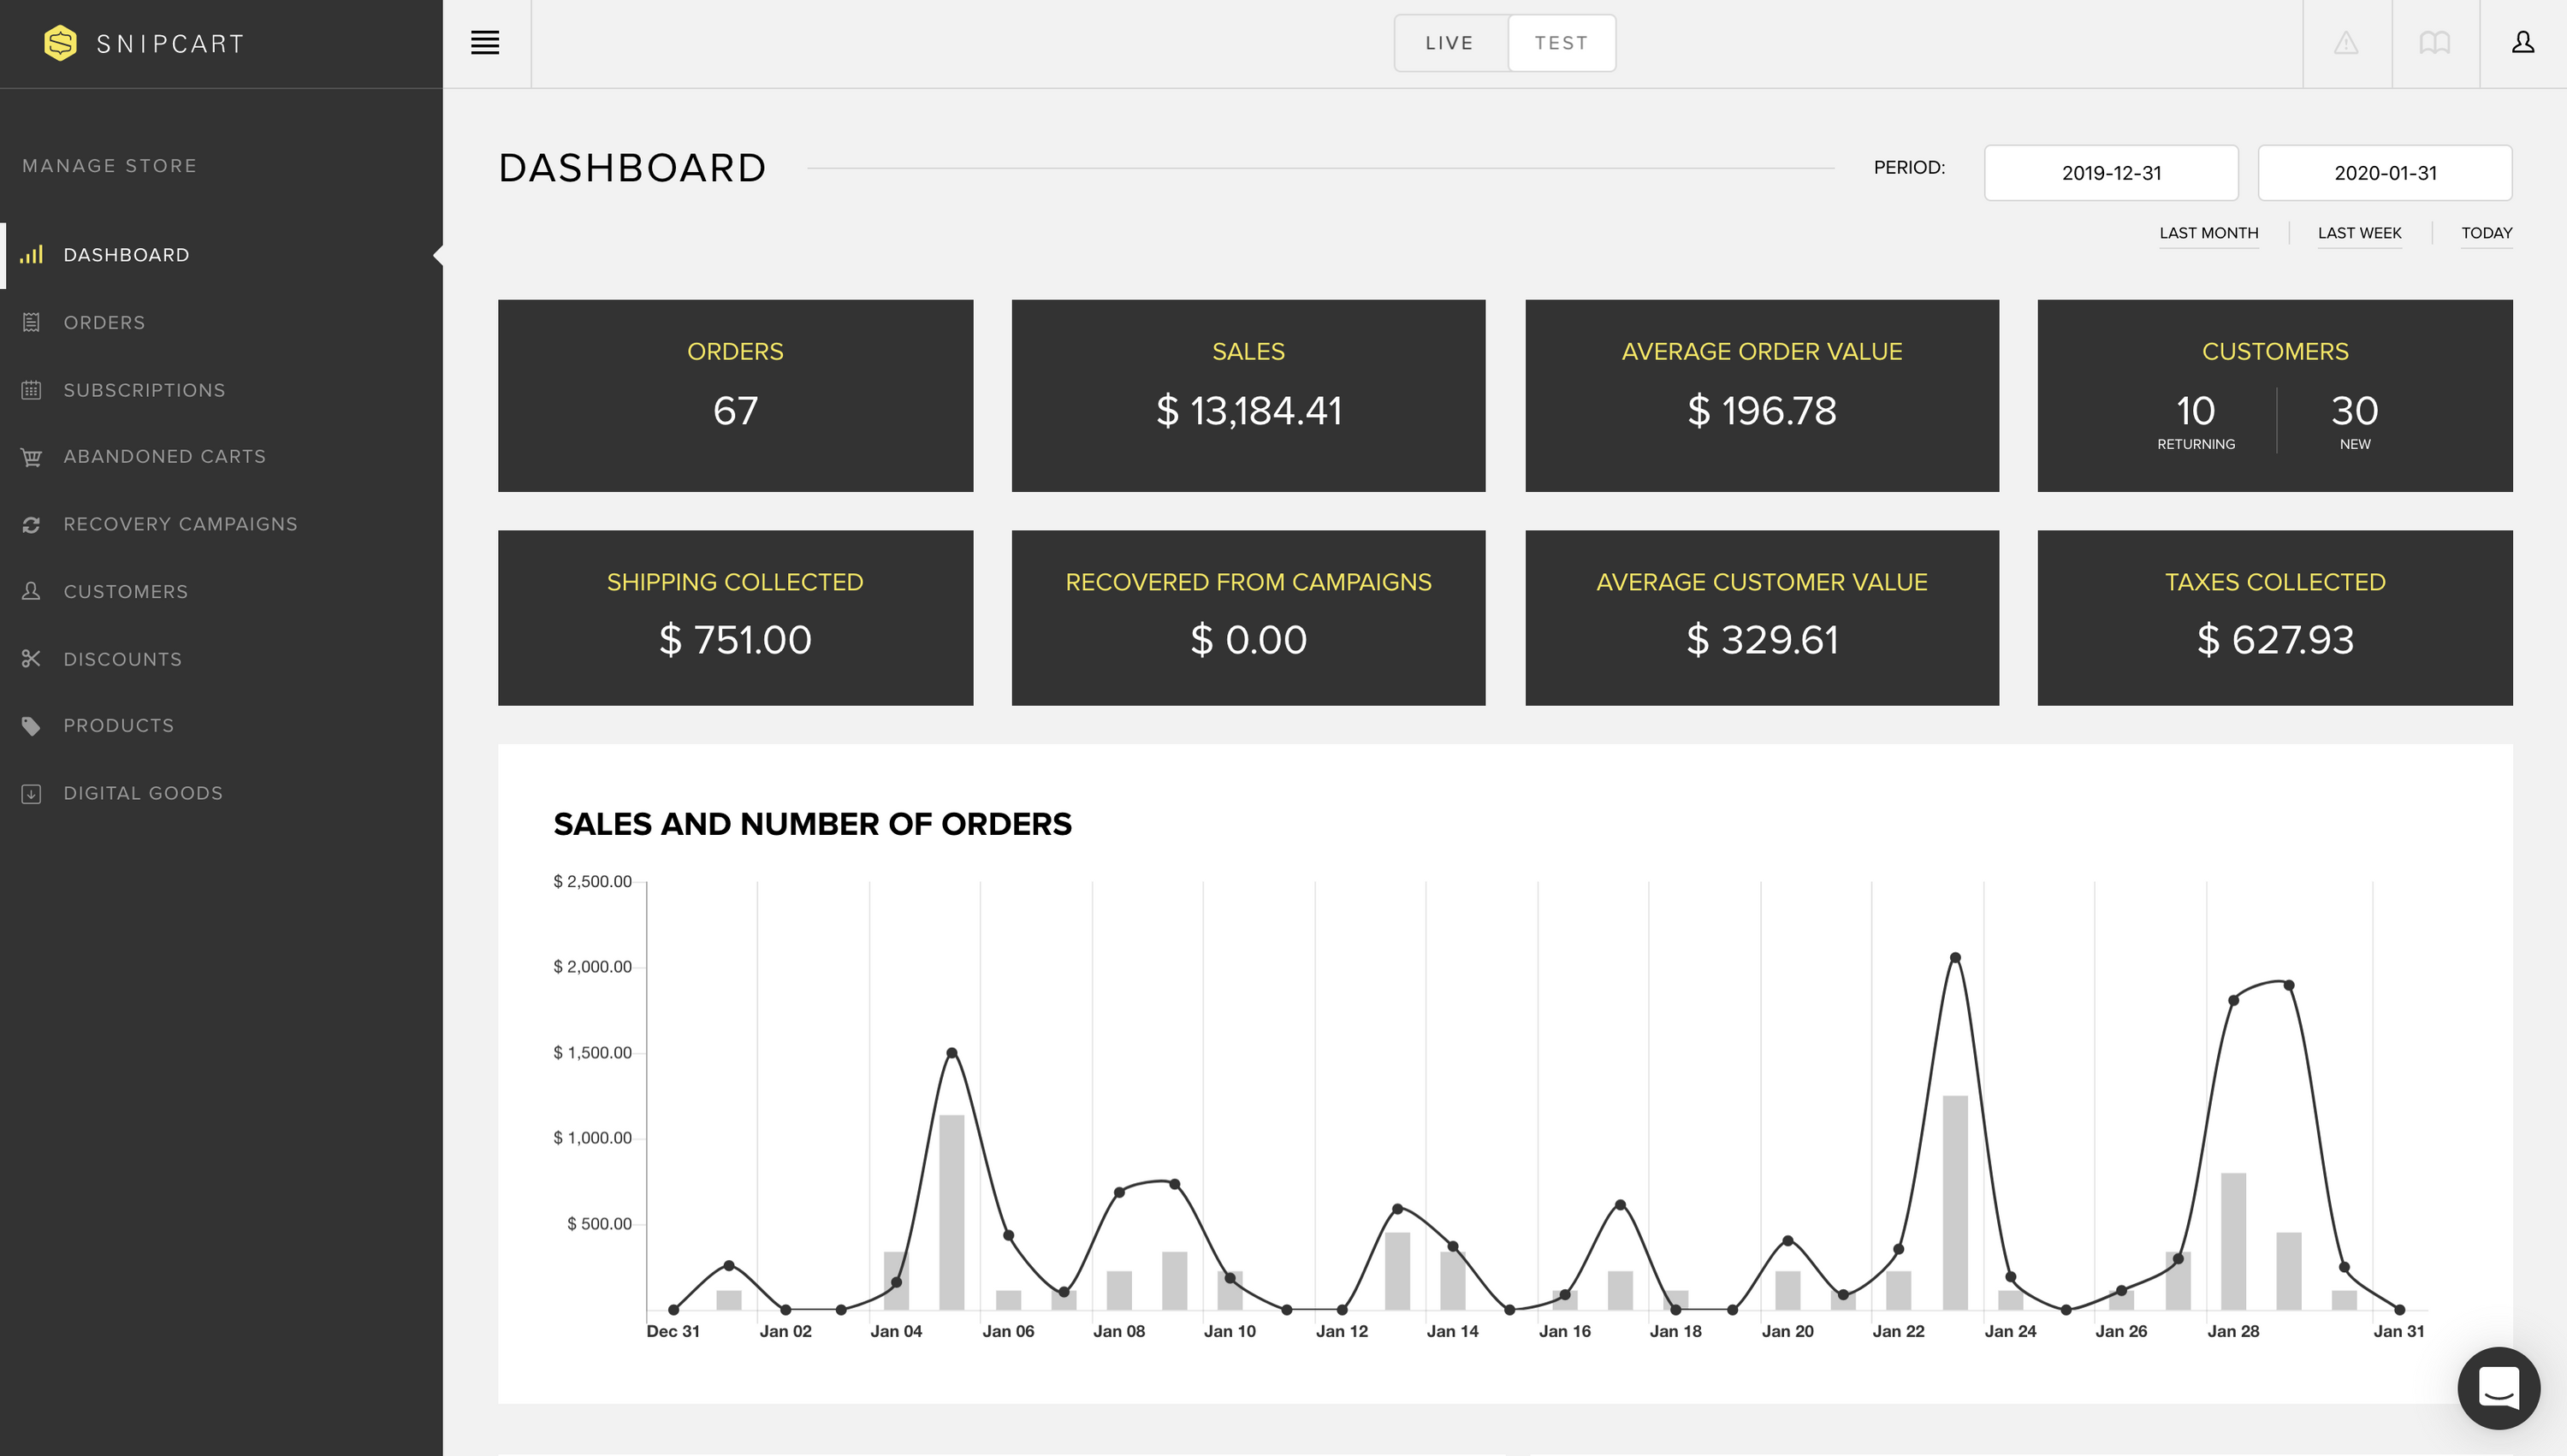Set period to Last Month
2567x1456 pixels.
[2208, 233]
